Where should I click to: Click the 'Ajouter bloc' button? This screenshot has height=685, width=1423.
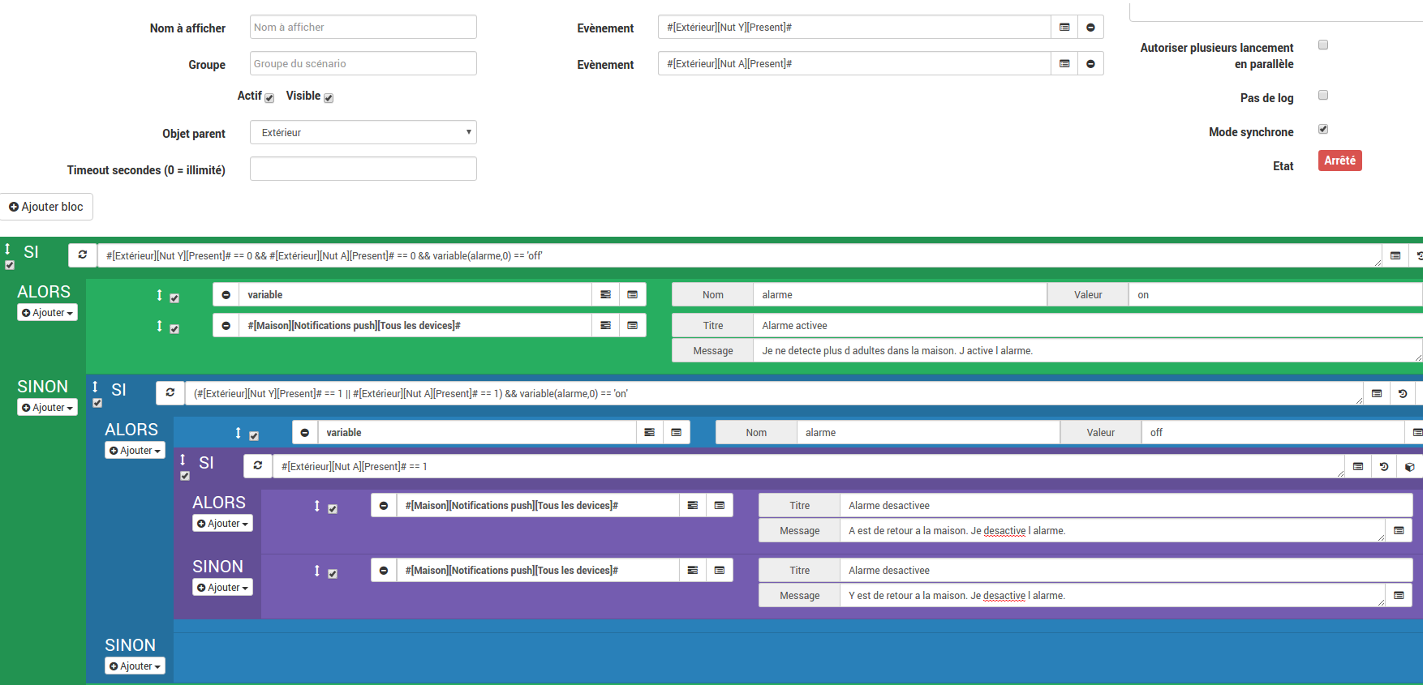46,207
